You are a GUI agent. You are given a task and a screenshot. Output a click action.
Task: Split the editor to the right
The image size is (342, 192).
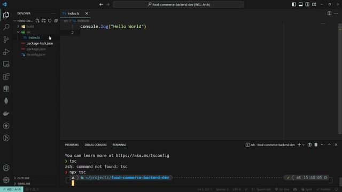coord(329,13)
